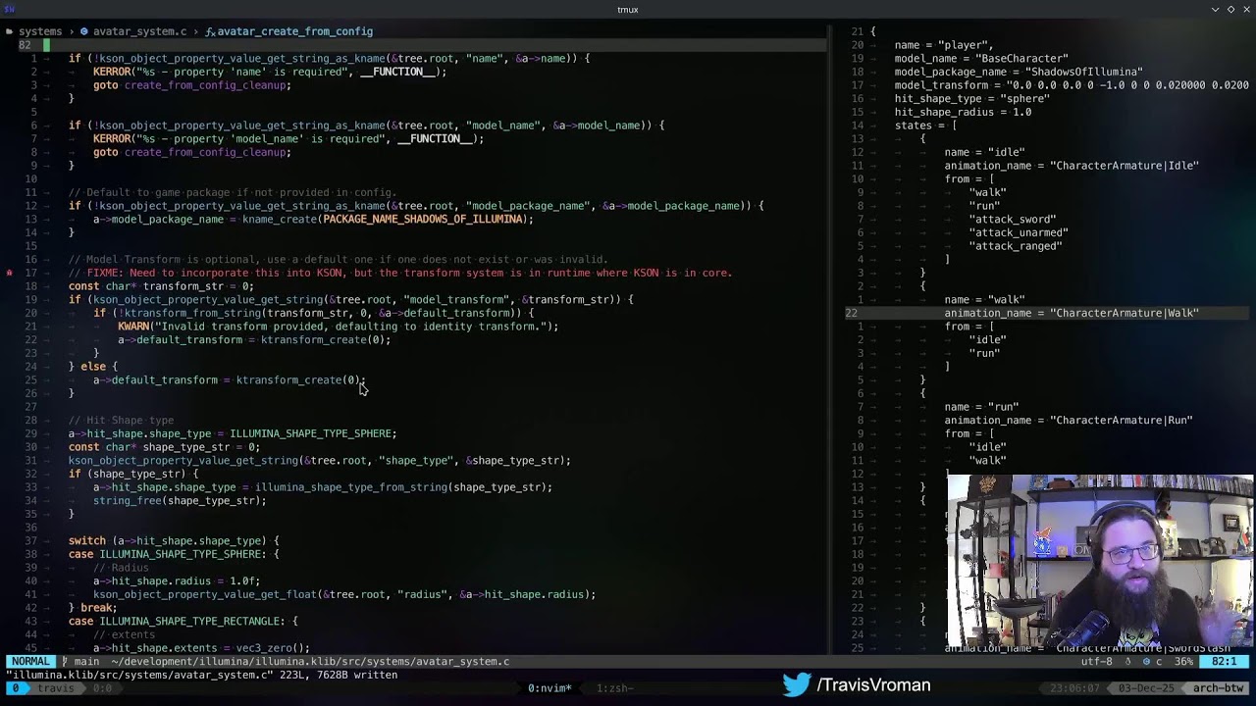This screenshot has width=1256, height=706.
Task: Click the folder icon in the breadcrumb
Action: (9, 31)
